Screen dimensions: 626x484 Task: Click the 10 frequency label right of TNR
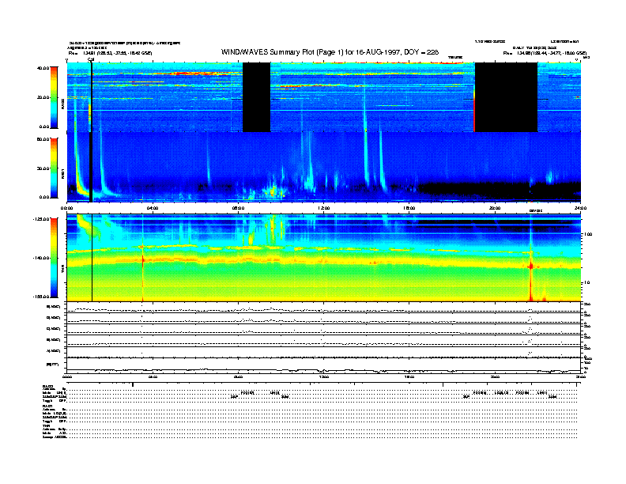point(587,283)
